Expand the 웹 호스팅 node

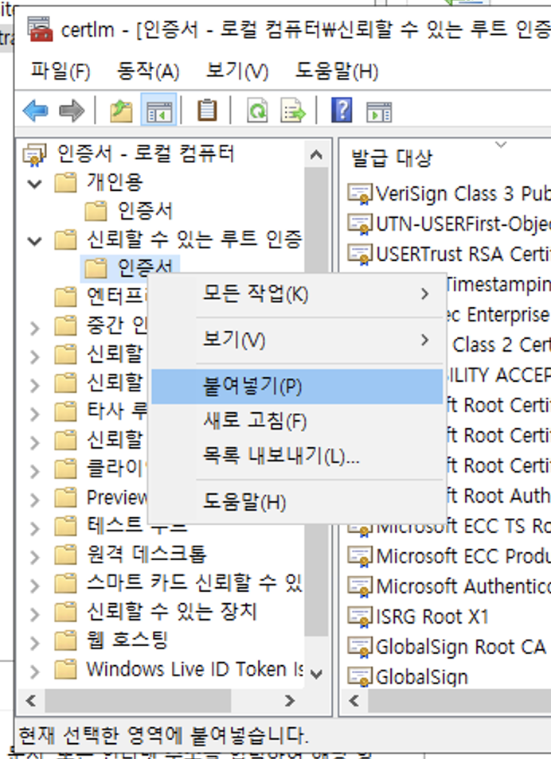coord(34,643)
